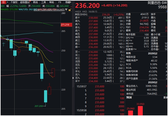Click the ROA 5.56% row
168x116 pixels.
[x=142, y=68]
